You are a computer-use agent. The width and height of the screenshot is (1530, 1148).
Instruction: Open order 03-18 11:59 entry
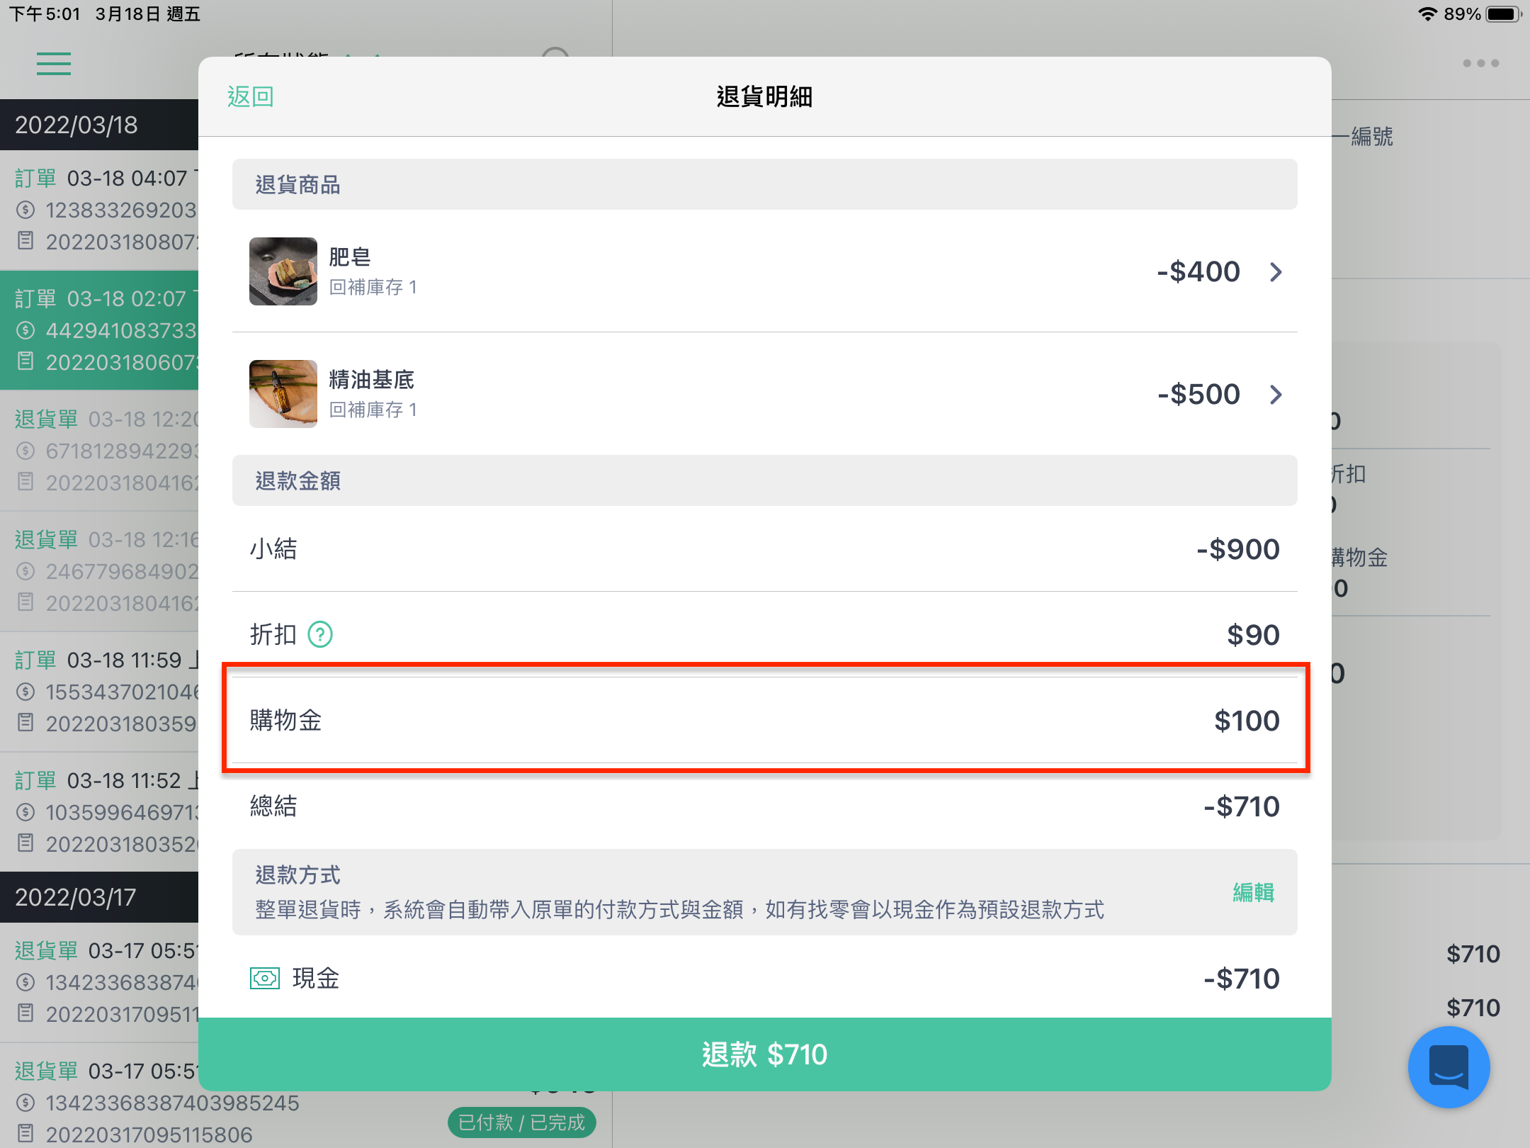(99, 692)
